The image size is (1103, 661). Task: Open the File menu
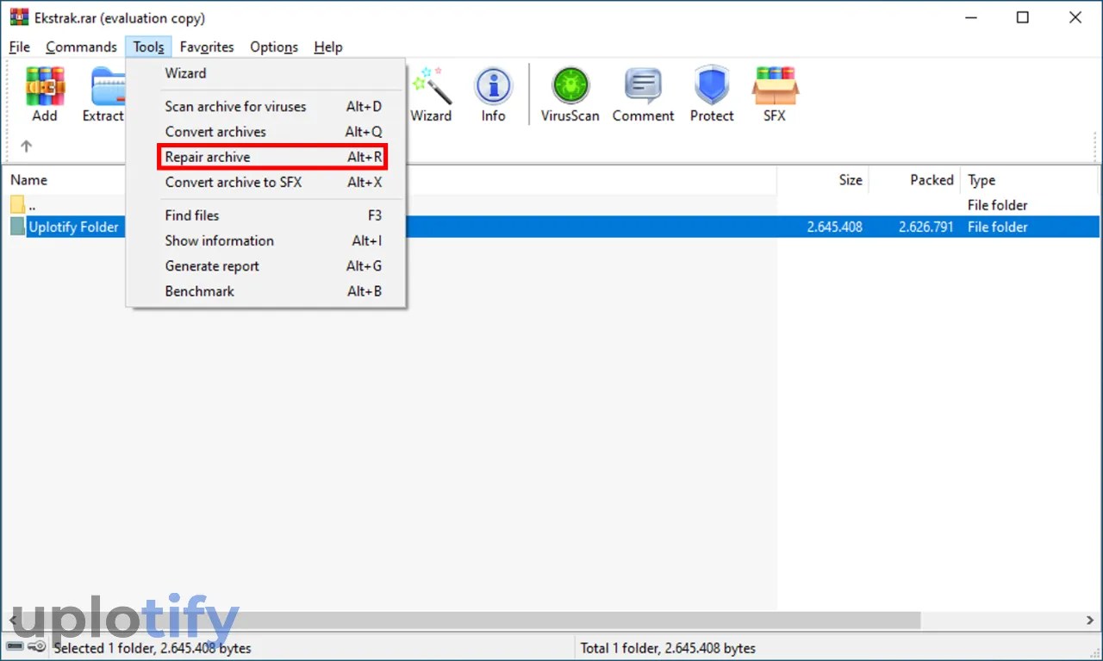click(19, 47)
